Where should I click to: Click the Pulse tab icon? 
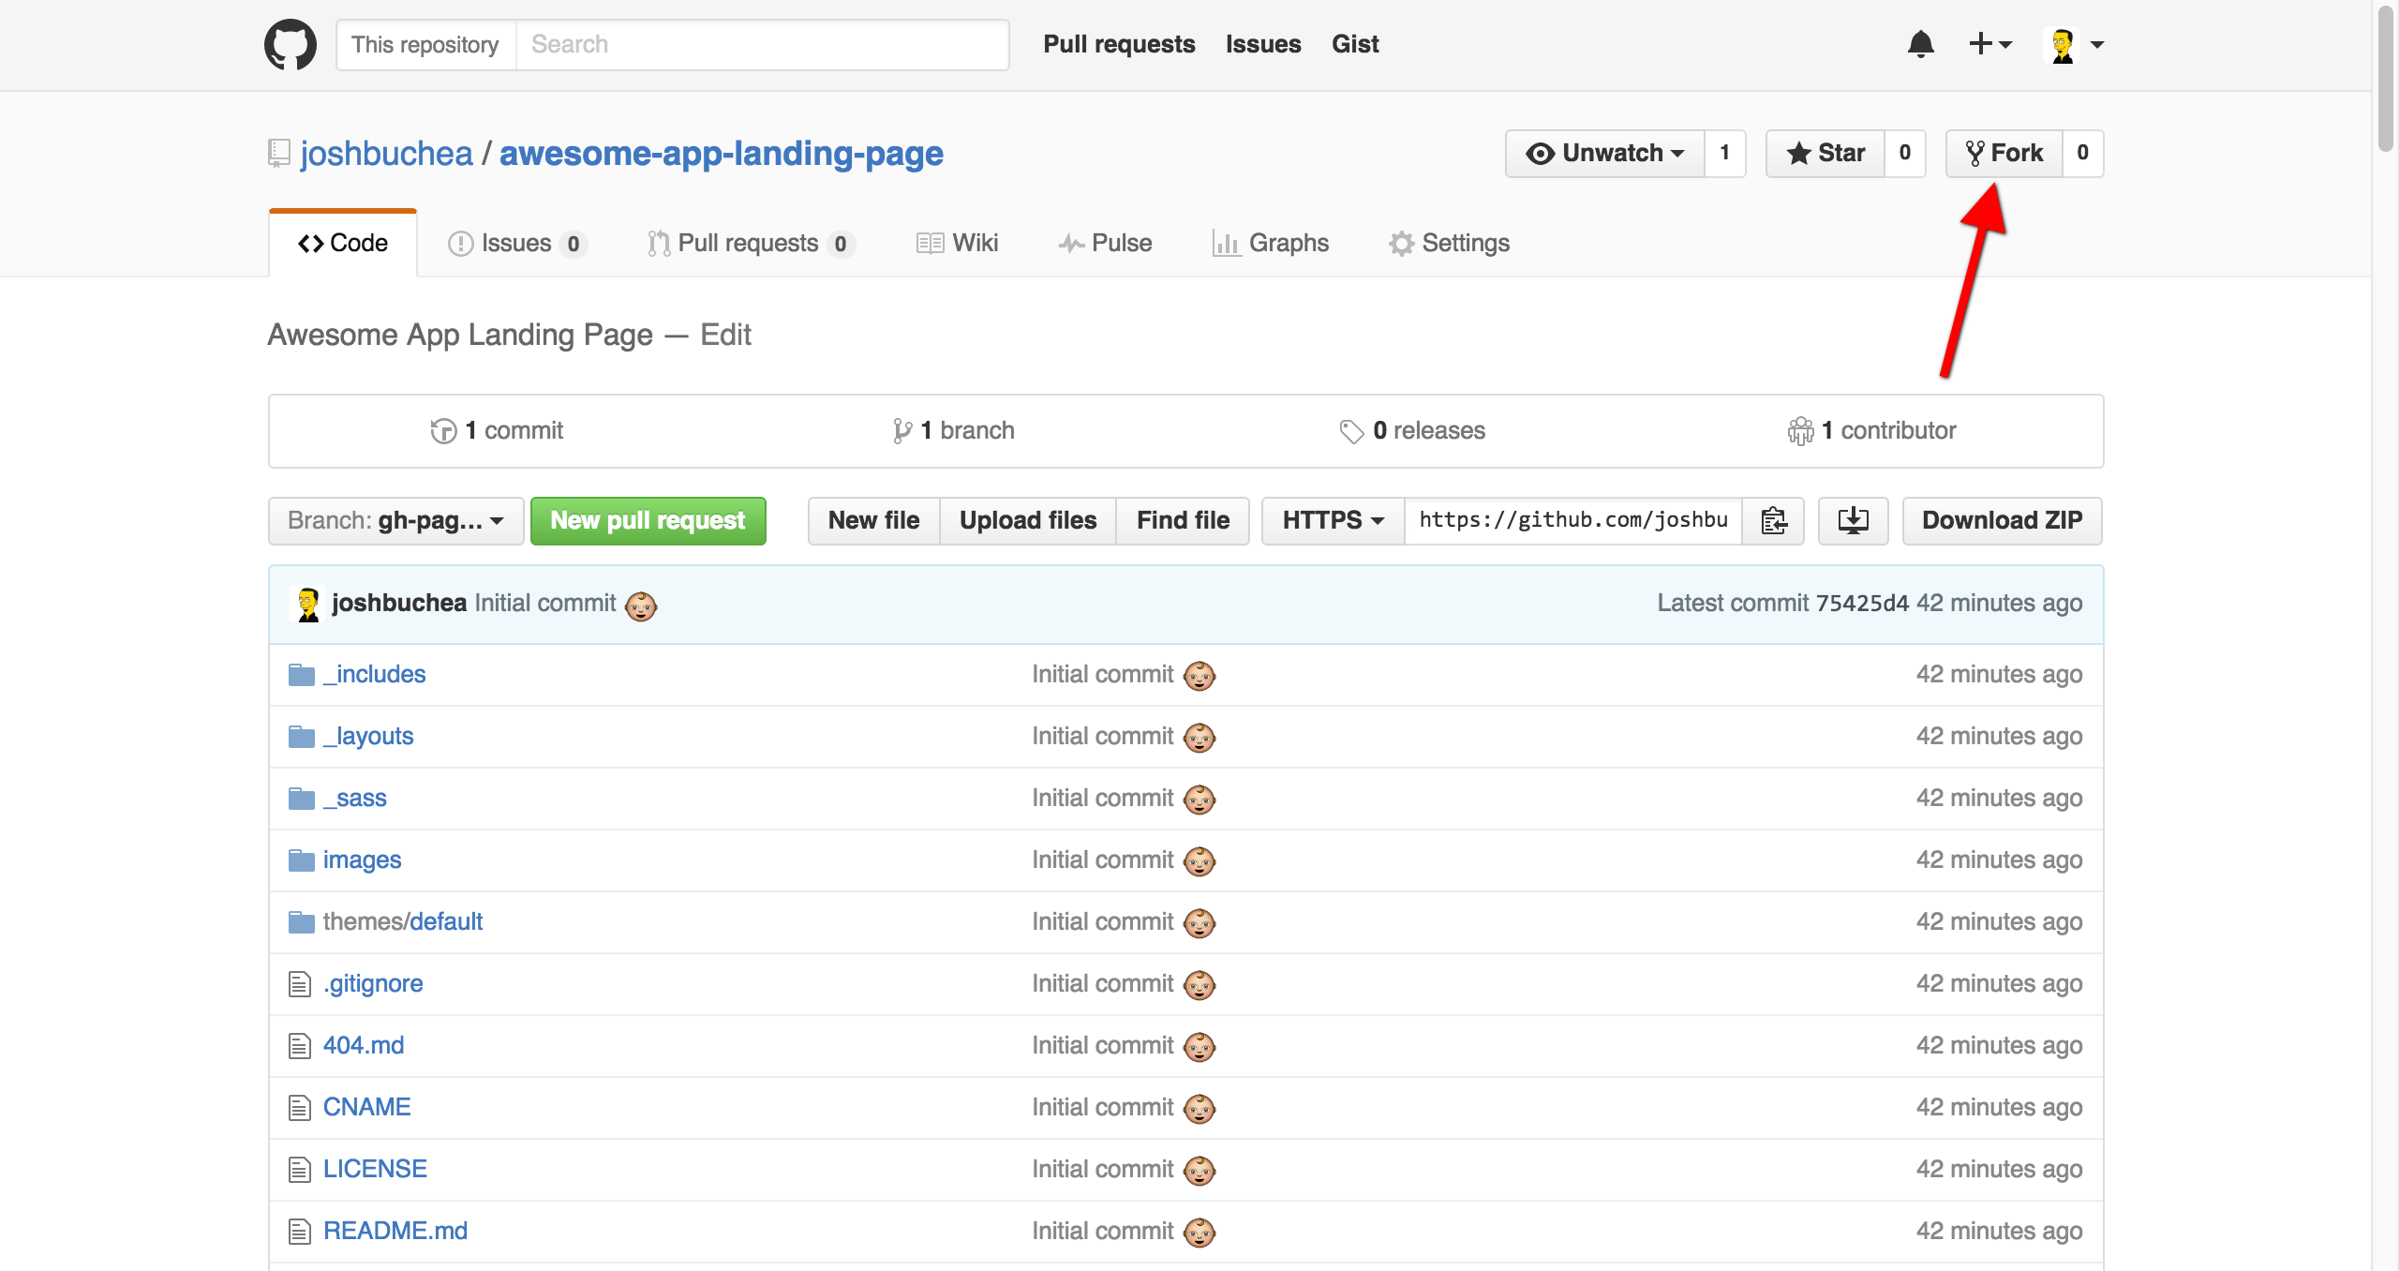click(x=1071, y=244)
